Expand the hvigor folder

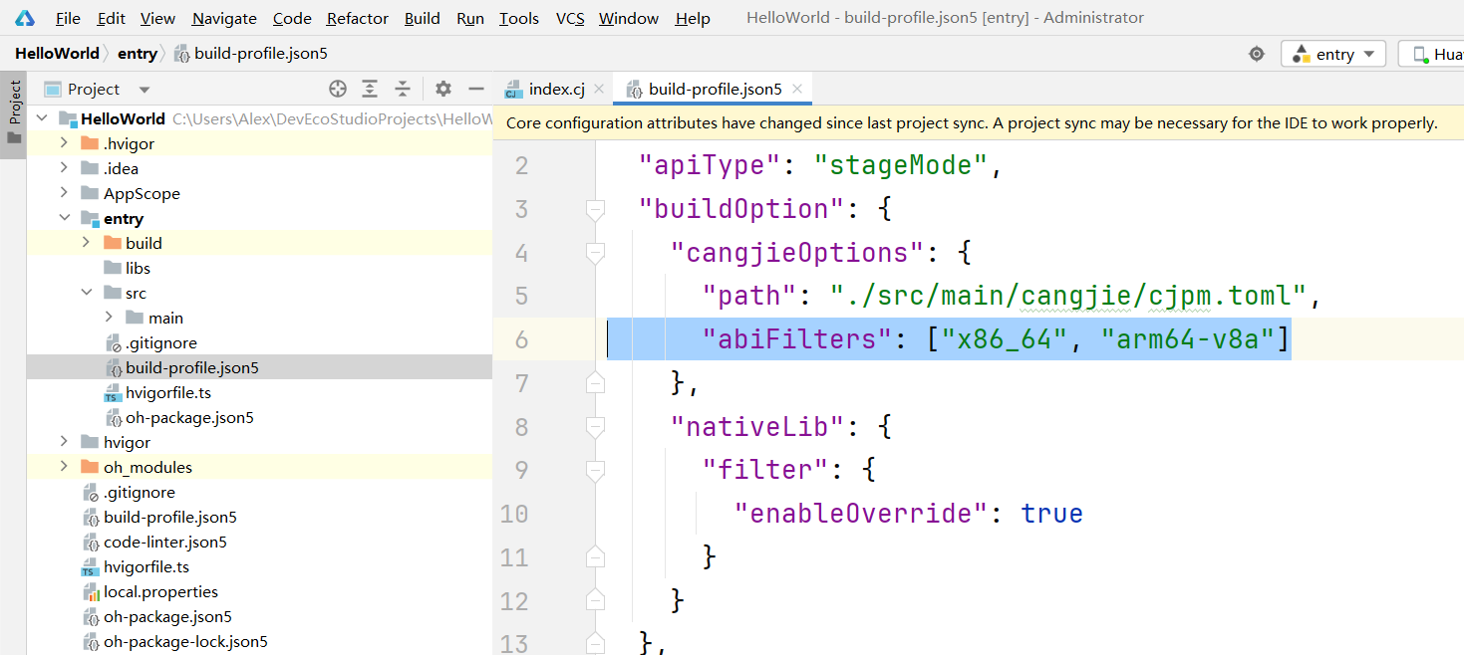64,442
